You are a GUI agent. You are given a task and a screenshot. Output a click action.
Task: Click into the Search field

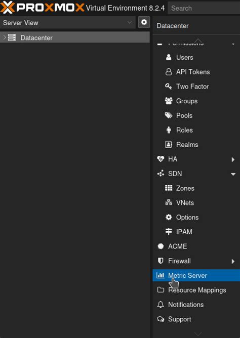tap(204, 8)
